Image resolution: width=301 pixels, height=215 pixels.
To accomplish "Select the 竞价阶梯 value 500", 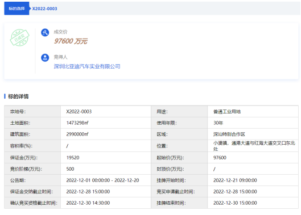I will click(x=70, y=169).
